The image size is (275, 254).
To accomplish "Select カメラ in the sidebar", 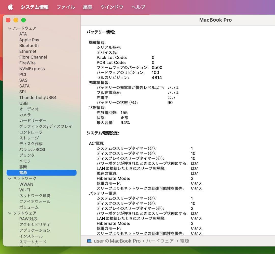I will pyautogui.click(x=25, y=115).
